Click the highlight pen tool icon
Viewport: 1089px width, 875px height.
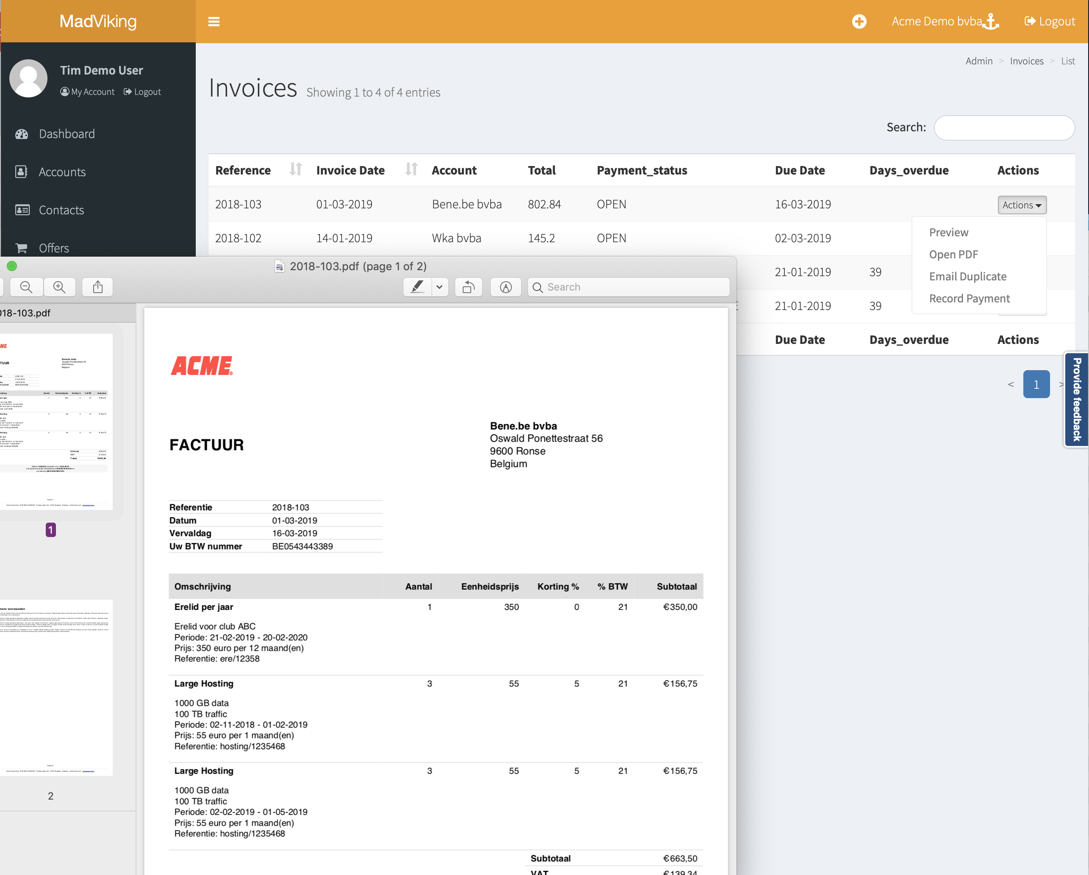point(417,287)
